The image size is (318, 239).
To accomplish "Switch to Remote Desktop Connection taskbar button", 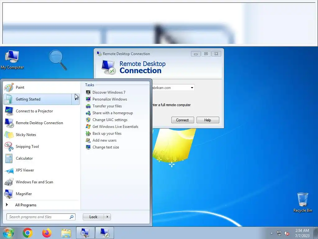I will click(x=104, y=233).
